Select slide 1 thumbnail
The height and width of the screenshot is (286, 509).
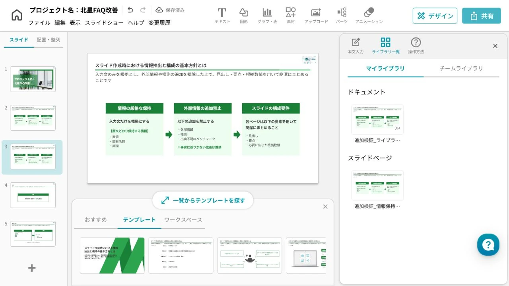(33, 79)
